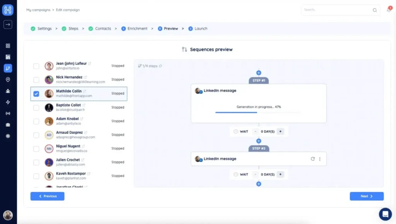Select Adam Knobel's checkbox
Image resolution: width=396 pixels, height=224 pixels.
(36, 121)
